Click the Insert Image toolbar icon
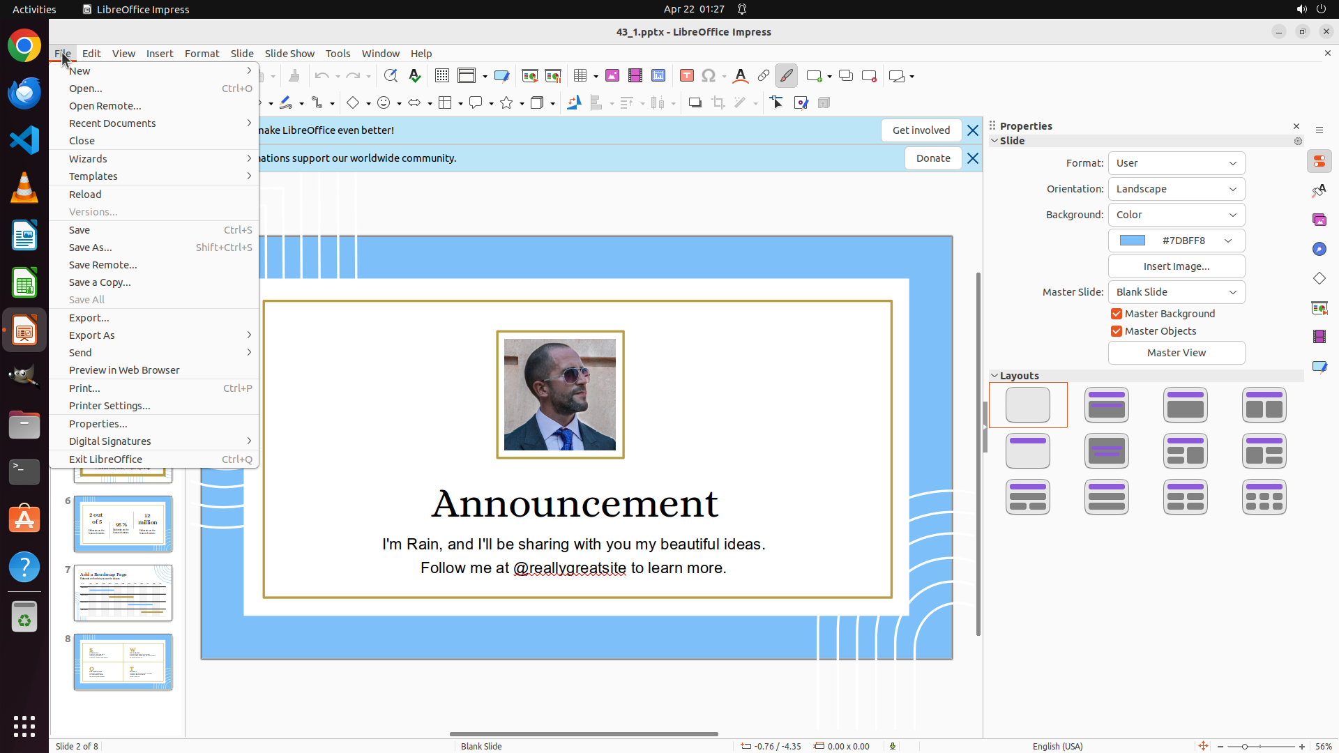This screenshot has height=753, width=1339. coord(612,76)
